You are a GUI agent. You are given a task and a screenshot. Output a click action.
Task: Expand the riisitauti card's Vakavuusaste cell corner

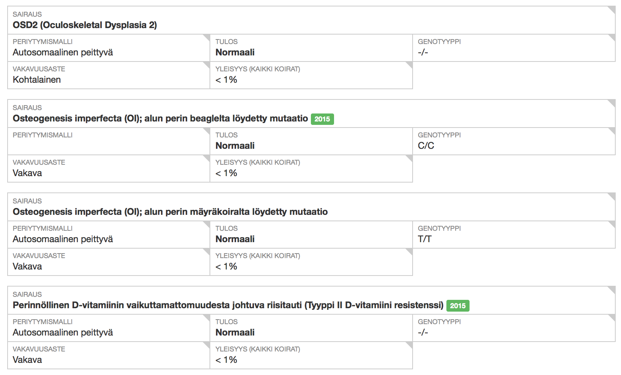pyautogui.click(x=207, y=345)
